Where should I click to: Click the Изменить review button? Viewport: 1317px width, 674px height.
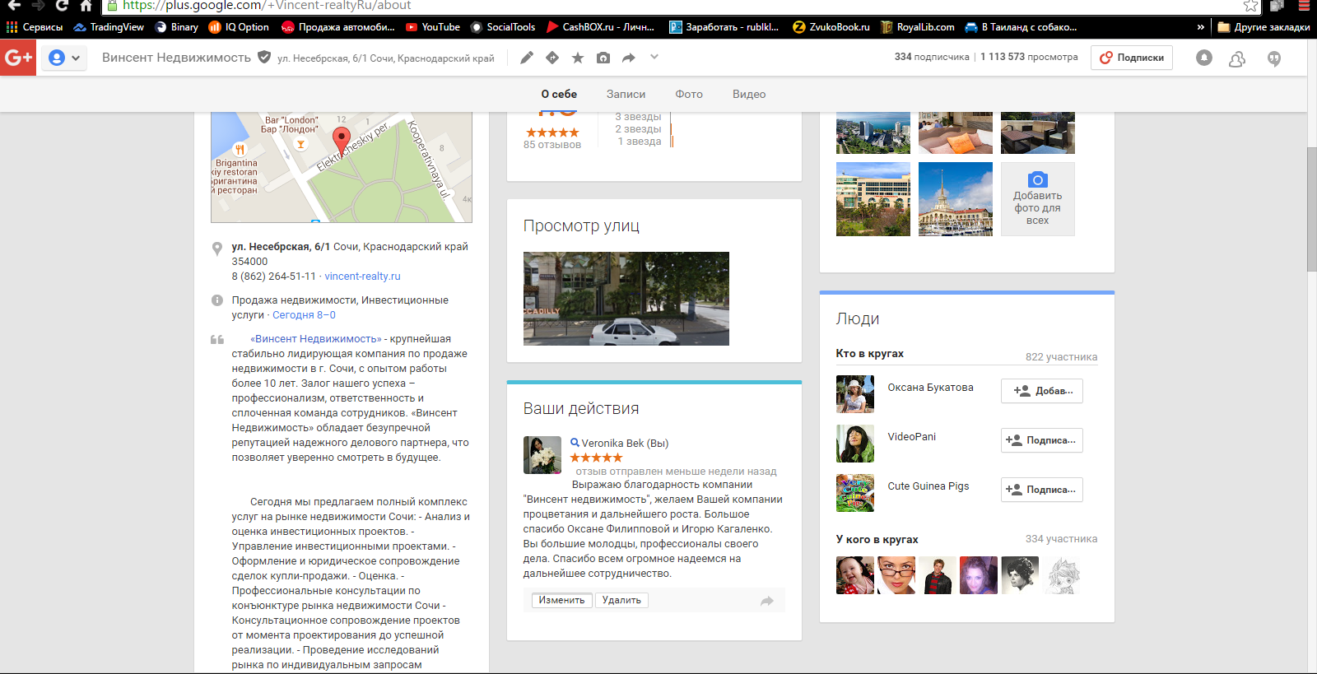pos(561,601)
